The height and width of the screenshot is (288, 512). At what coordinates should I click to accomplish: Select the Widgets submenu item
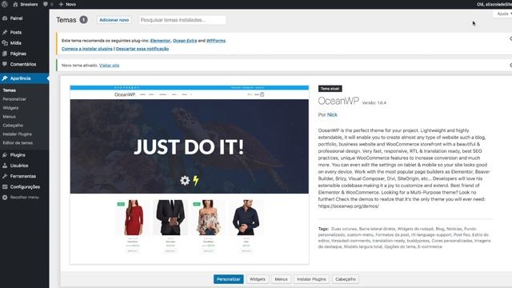10,108
